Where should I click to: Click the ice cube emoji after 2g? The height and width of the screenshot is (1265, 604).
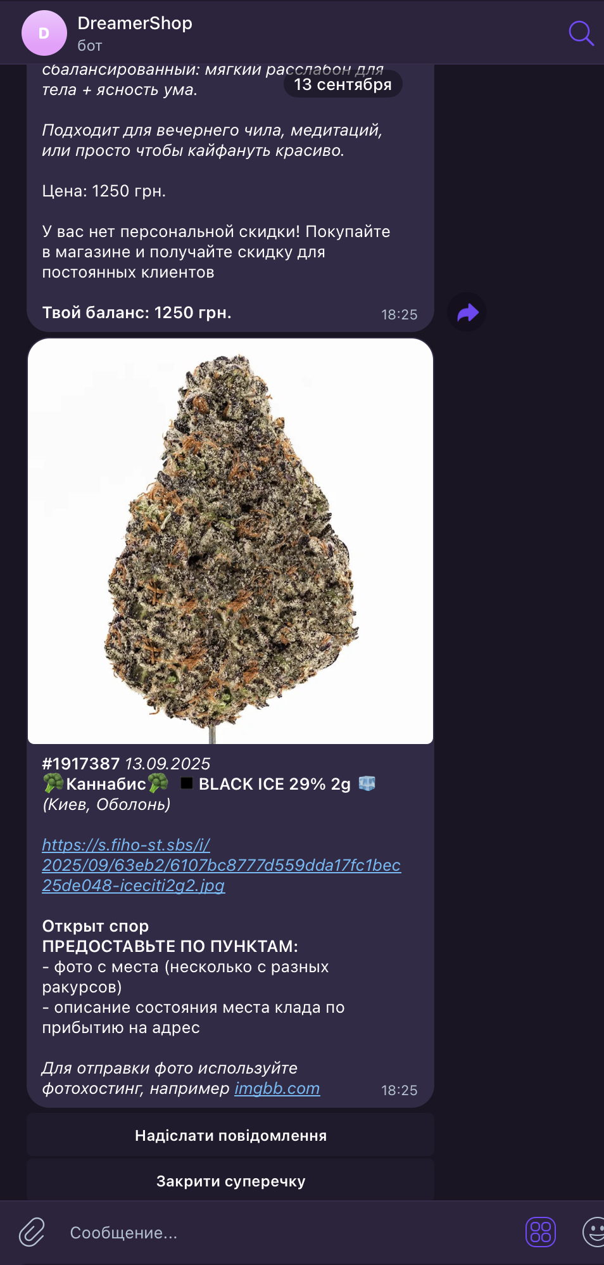coord(367,783)
